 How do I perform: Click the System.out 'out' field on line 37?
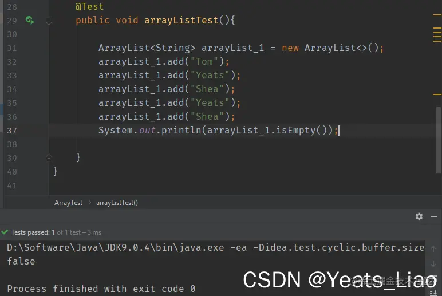tap(147, 130)
